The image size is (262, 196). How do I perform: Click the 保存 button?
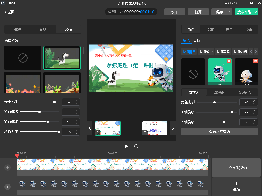[219, 12]
